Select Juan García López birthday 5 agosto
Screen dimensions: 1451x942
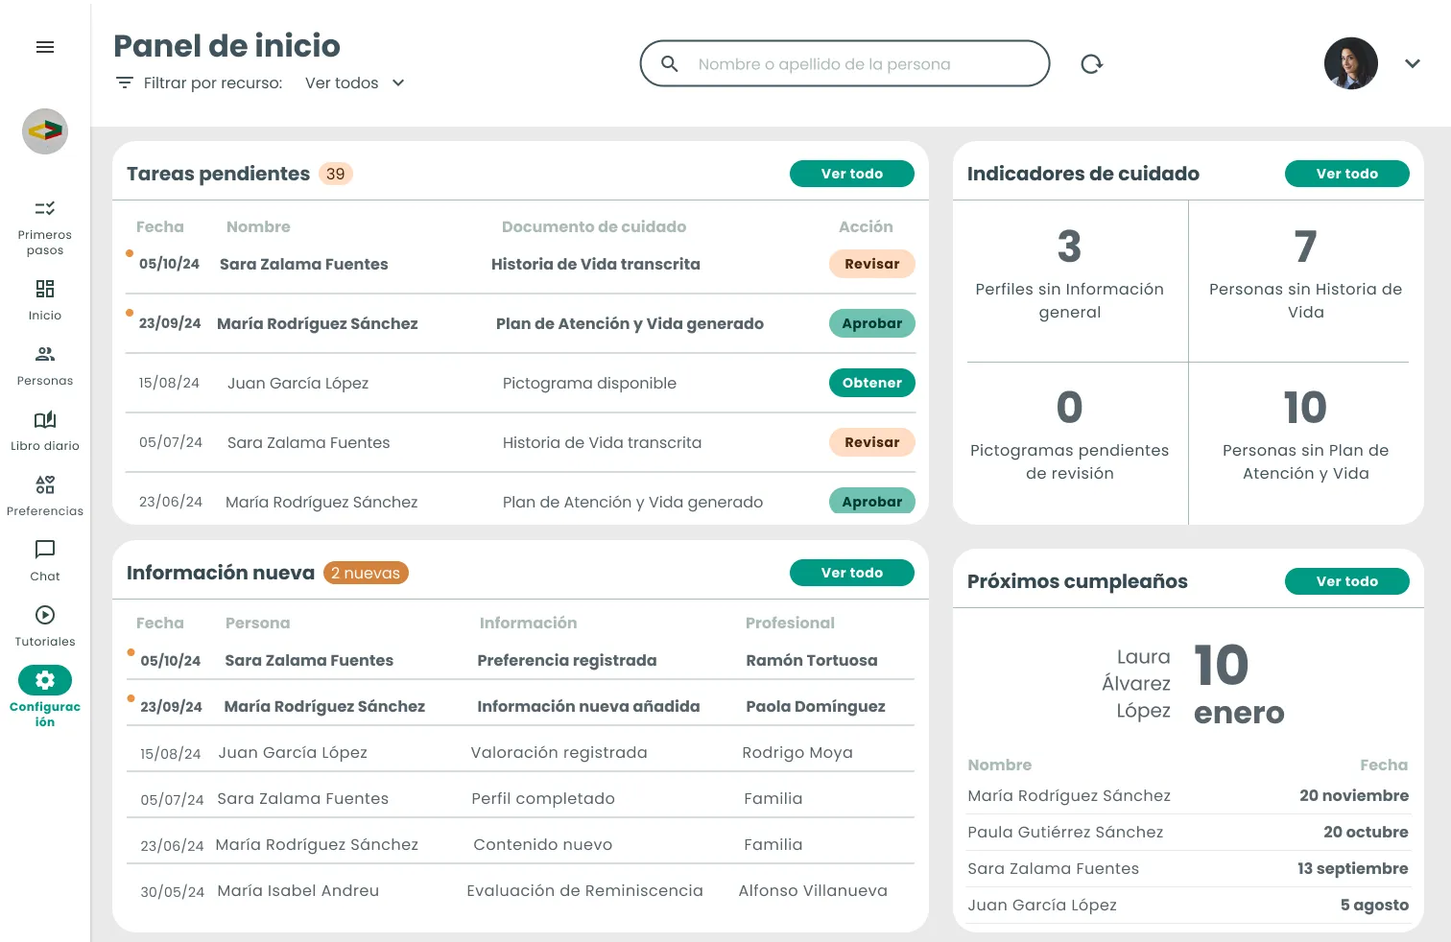1188,905
